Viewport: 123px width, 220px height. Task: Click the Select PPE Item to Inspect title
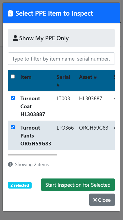pos(54,13)
